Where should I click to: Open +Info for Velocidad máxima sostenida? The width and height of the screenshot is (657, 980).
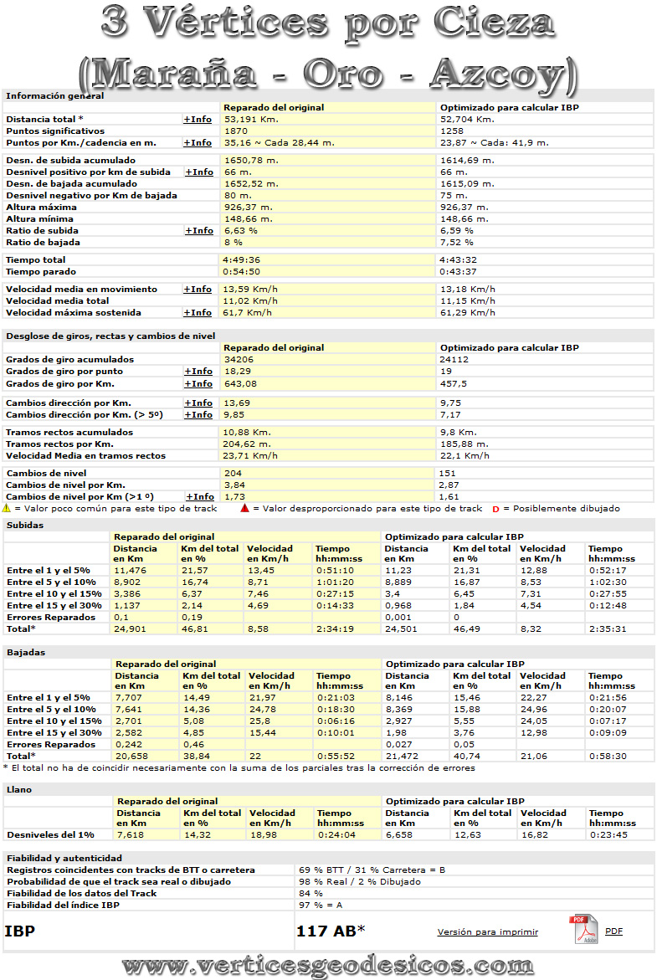pyautogui.click(x=198, y=313)
